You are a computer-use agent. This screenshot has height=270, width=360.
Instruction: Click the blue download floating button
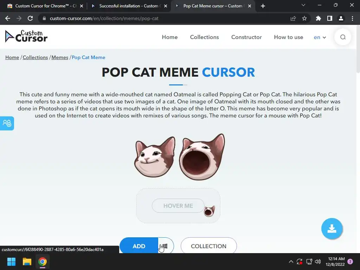pos(332,229)
